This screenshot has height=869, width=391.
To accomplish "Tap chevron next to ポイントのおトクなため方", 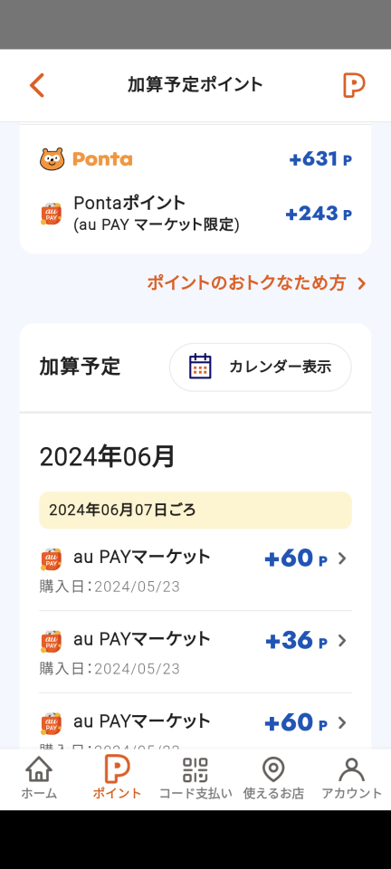I will 362,283.
